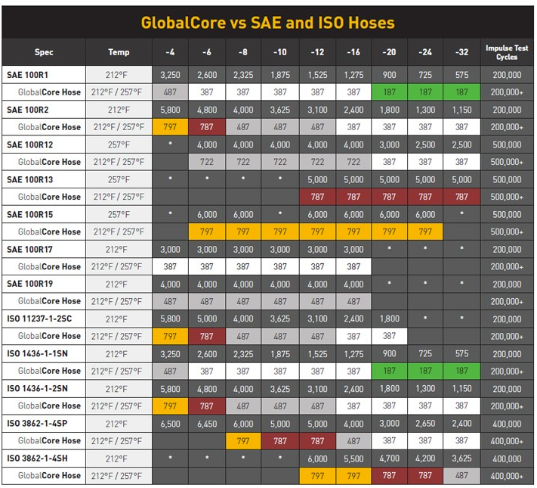Click green '187' under -20 below SAE 100R1
This screenshot has height=488, width=537.
[389, 92]
